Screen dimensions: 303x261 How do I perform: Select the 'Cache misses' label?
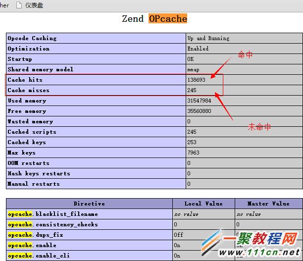[x=28, y=90]
